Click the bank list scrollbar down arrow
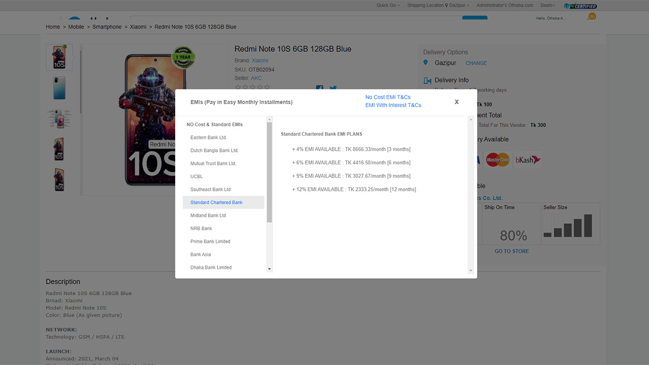 coord(269,269)
